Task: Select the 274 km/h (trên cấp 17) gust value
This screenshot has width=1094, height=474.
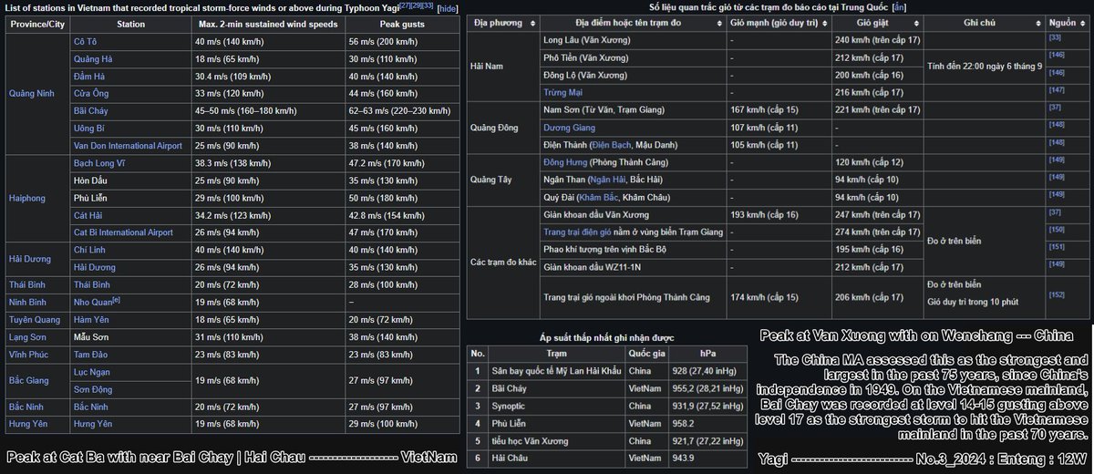Action: coord(877,231)
